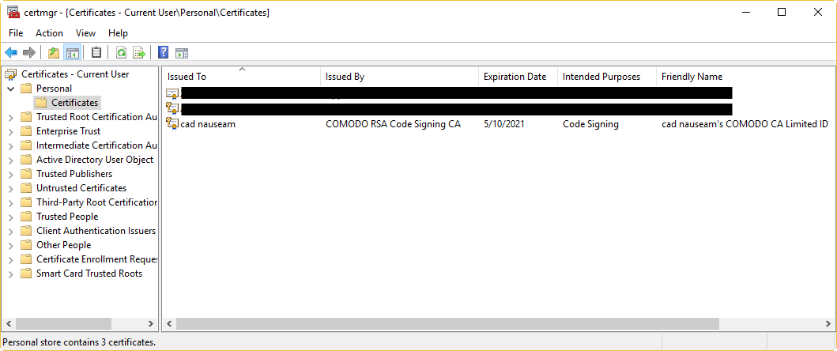This screenshot has height=351, width=837.
Task: Click the Paste clipboard toolbar icon
Action: tap(96, 52)
